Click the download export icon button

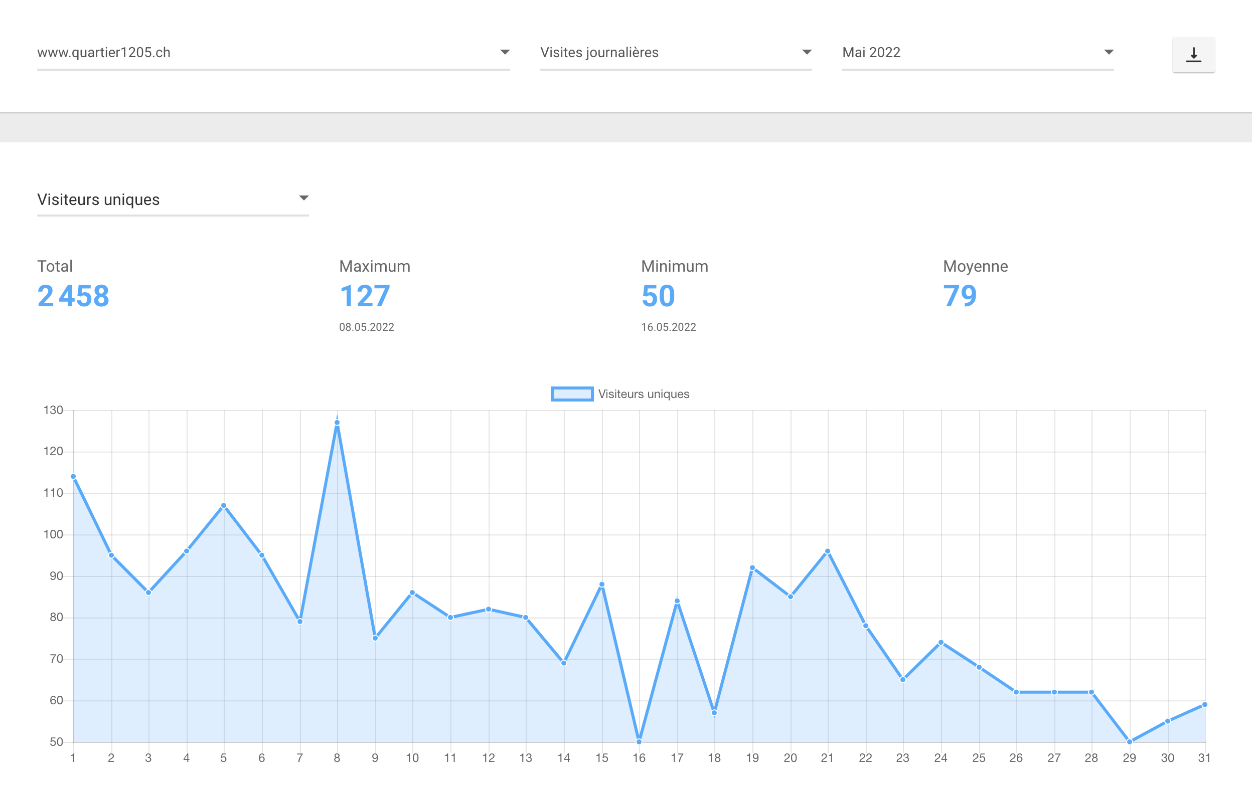1193,55
